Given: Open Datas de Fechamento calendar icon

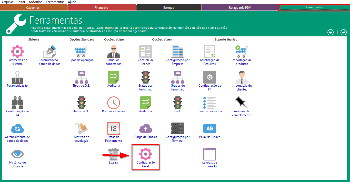Looking at the screenshot, I should (x=113, y=128).
